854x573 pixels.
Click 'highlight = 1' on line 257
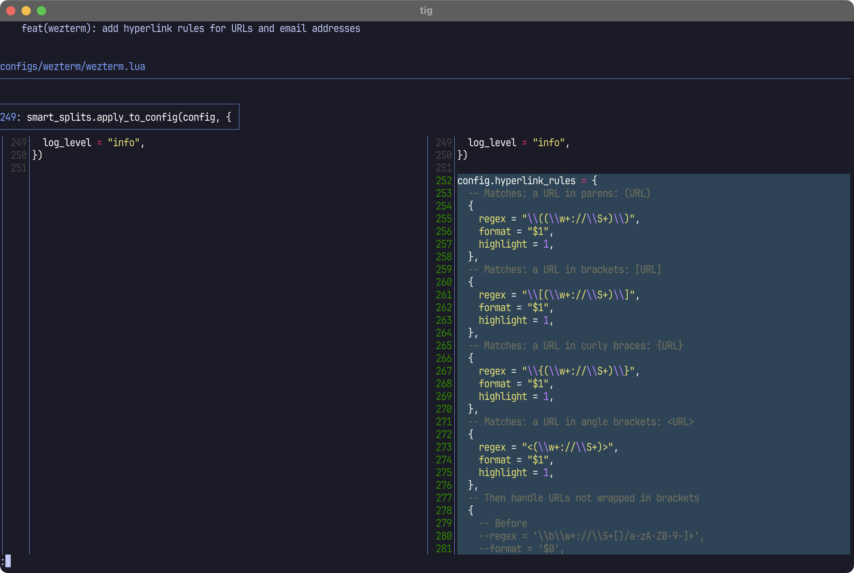516,244
